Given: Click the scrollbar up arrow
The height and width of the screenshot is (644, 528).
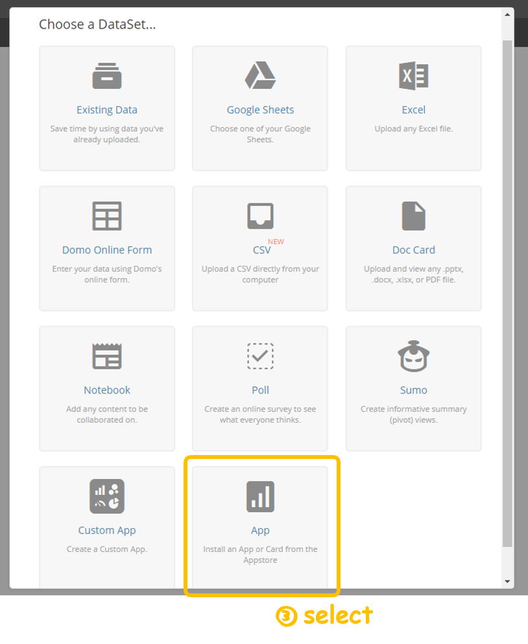Looking at the screenshot, I should tap(507, 14).
